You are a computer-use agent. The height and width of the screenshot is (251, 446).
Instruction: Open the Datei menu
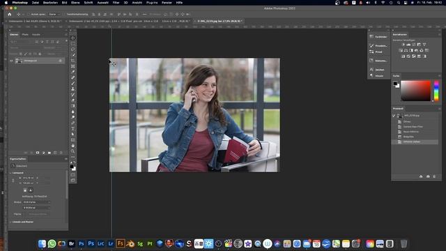[x=36, y=3]
